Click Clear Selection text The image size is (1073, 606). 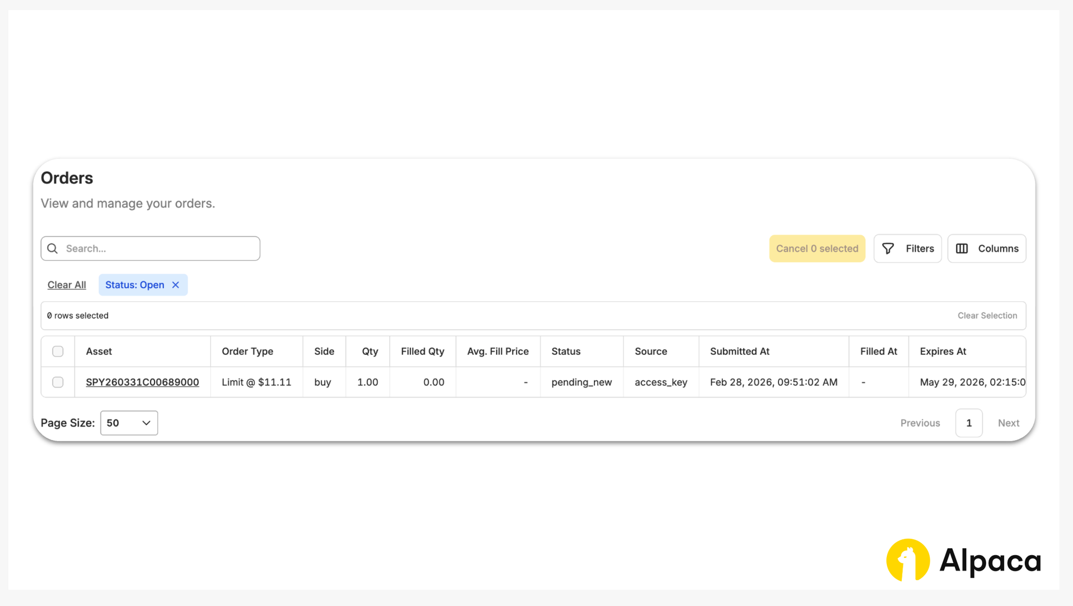click(x=987, y=316)
